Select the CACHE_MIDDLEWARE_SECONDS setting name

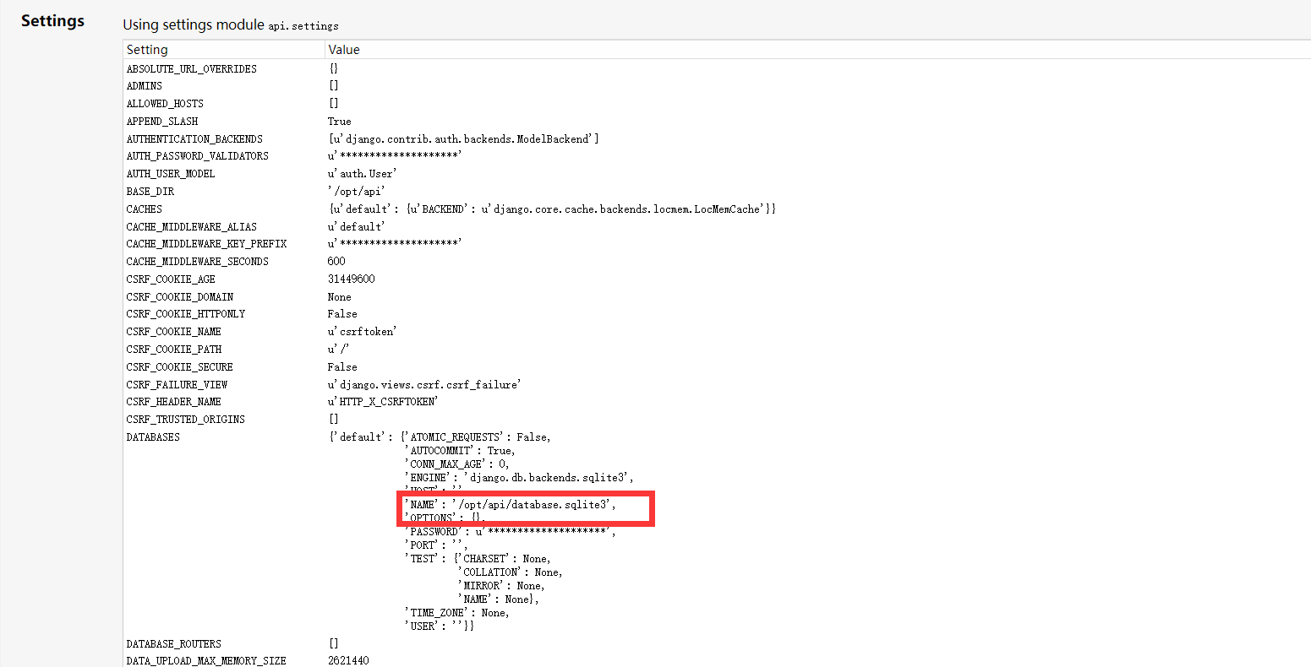[198, 262]
